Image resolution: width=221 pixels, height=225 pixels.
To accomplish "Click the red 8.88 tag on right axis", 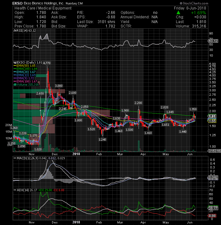I will [212, 216].
